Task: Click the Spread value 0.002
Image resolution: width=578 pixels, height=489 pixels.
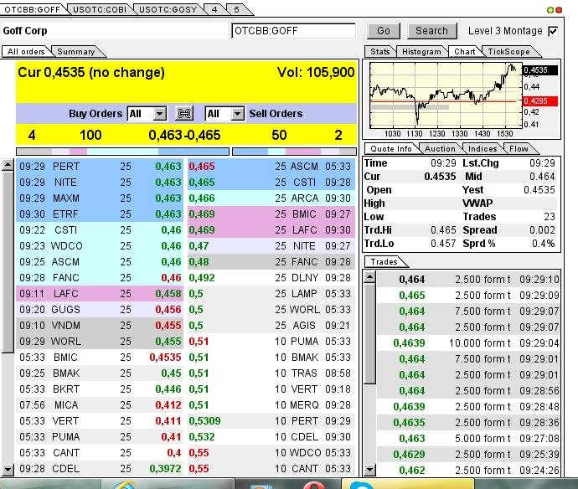Action: 542,230
